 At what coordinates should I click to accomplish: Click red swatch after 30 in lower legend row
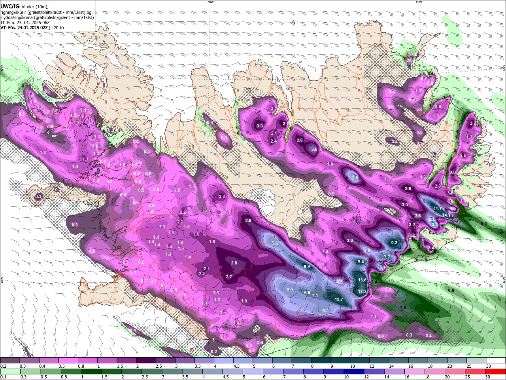point(495,371)
